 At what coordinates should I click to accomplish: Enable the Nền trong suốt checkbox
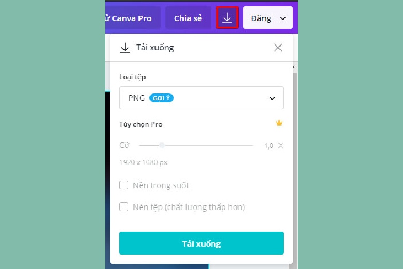click(123, 185)
